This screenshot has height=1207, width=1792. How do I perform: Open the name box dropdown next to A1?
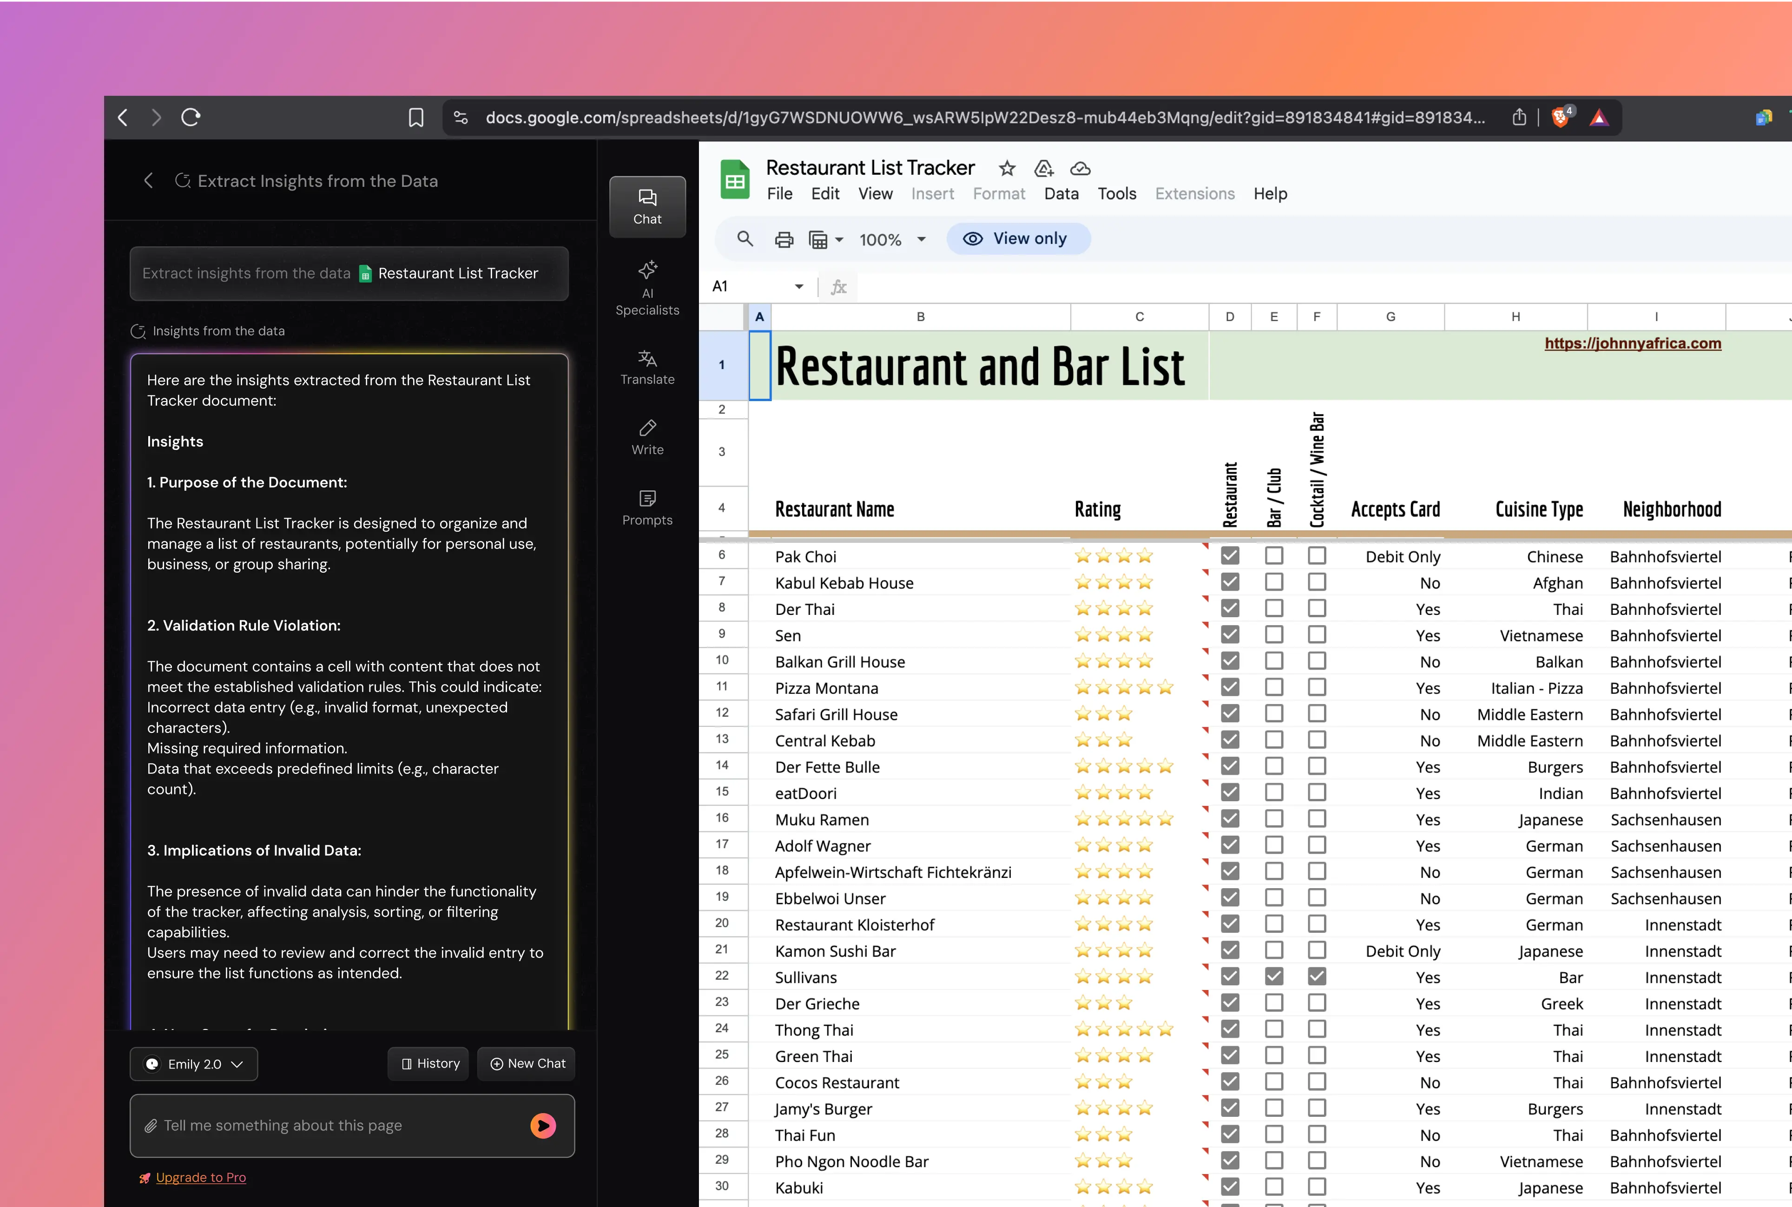[x=799, y=286]
